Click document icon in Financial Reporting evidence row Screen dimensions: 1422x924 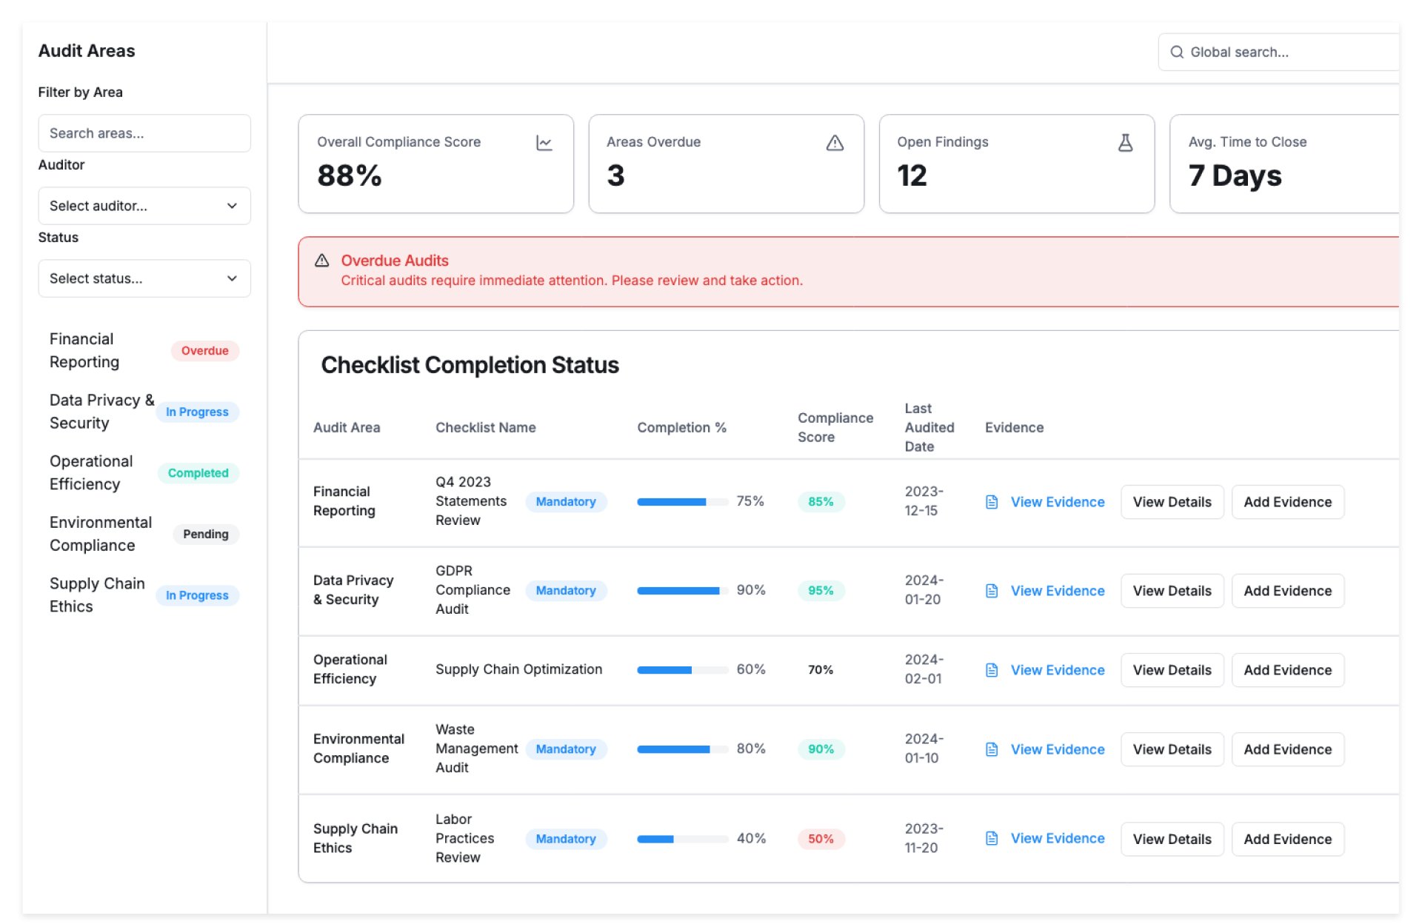click(992, 502)
